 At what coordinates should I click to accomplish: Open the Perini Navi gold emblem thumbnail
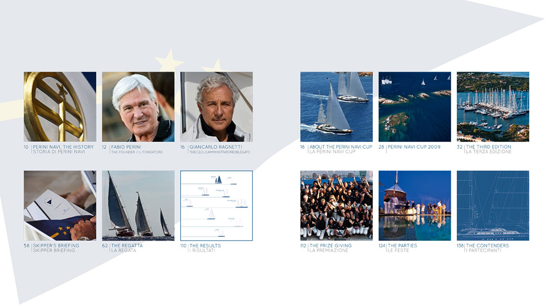point(60,107)
